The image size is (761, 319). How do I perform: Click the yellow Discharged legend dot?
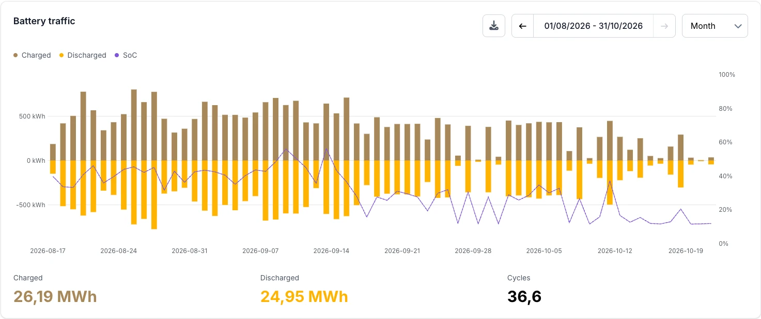tap(61, 55)
